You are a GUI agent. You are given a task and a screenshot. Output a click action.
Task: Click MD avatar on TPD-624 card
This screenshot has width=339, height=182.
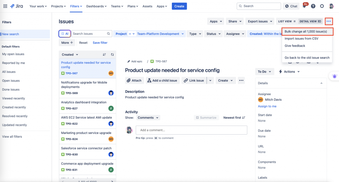(x=111, y=139)
